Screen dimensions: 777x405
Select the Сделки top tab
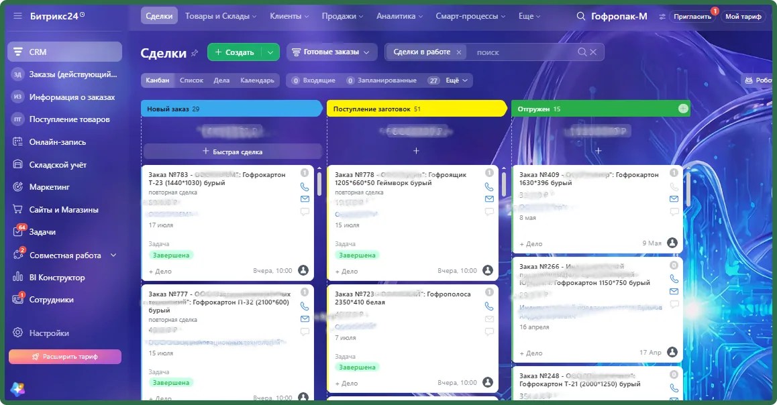(x=159, y=16)
